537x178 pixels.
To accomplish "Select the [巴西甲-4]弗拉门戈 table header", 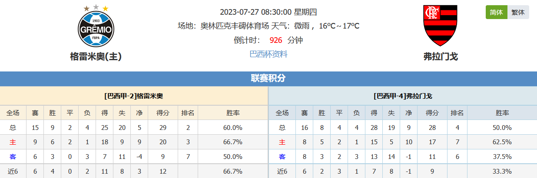I will [403, 96].
